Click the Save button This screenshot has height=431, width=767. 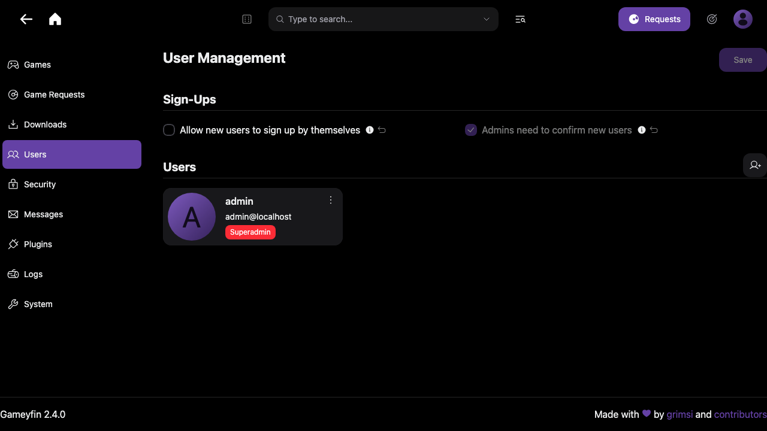[x=743, y=60]
